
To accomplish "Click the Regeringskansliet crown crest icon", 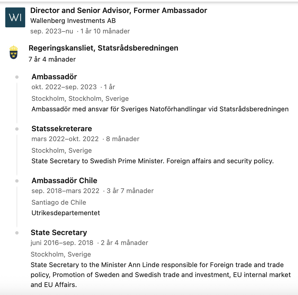I will click(14, 52).
